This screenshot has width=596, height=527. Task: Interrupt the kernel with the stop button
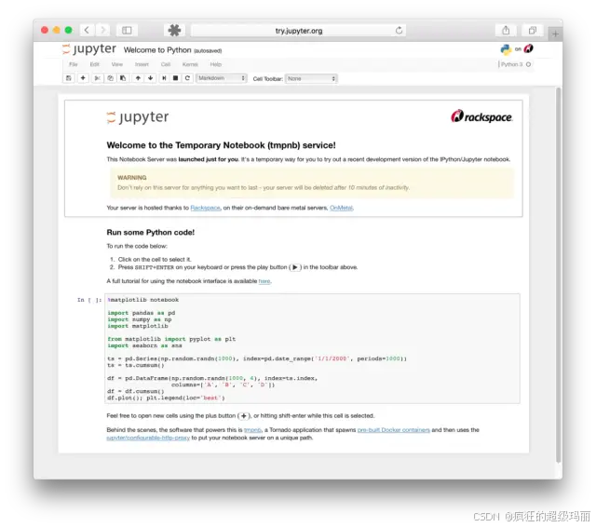click(176, 78)
